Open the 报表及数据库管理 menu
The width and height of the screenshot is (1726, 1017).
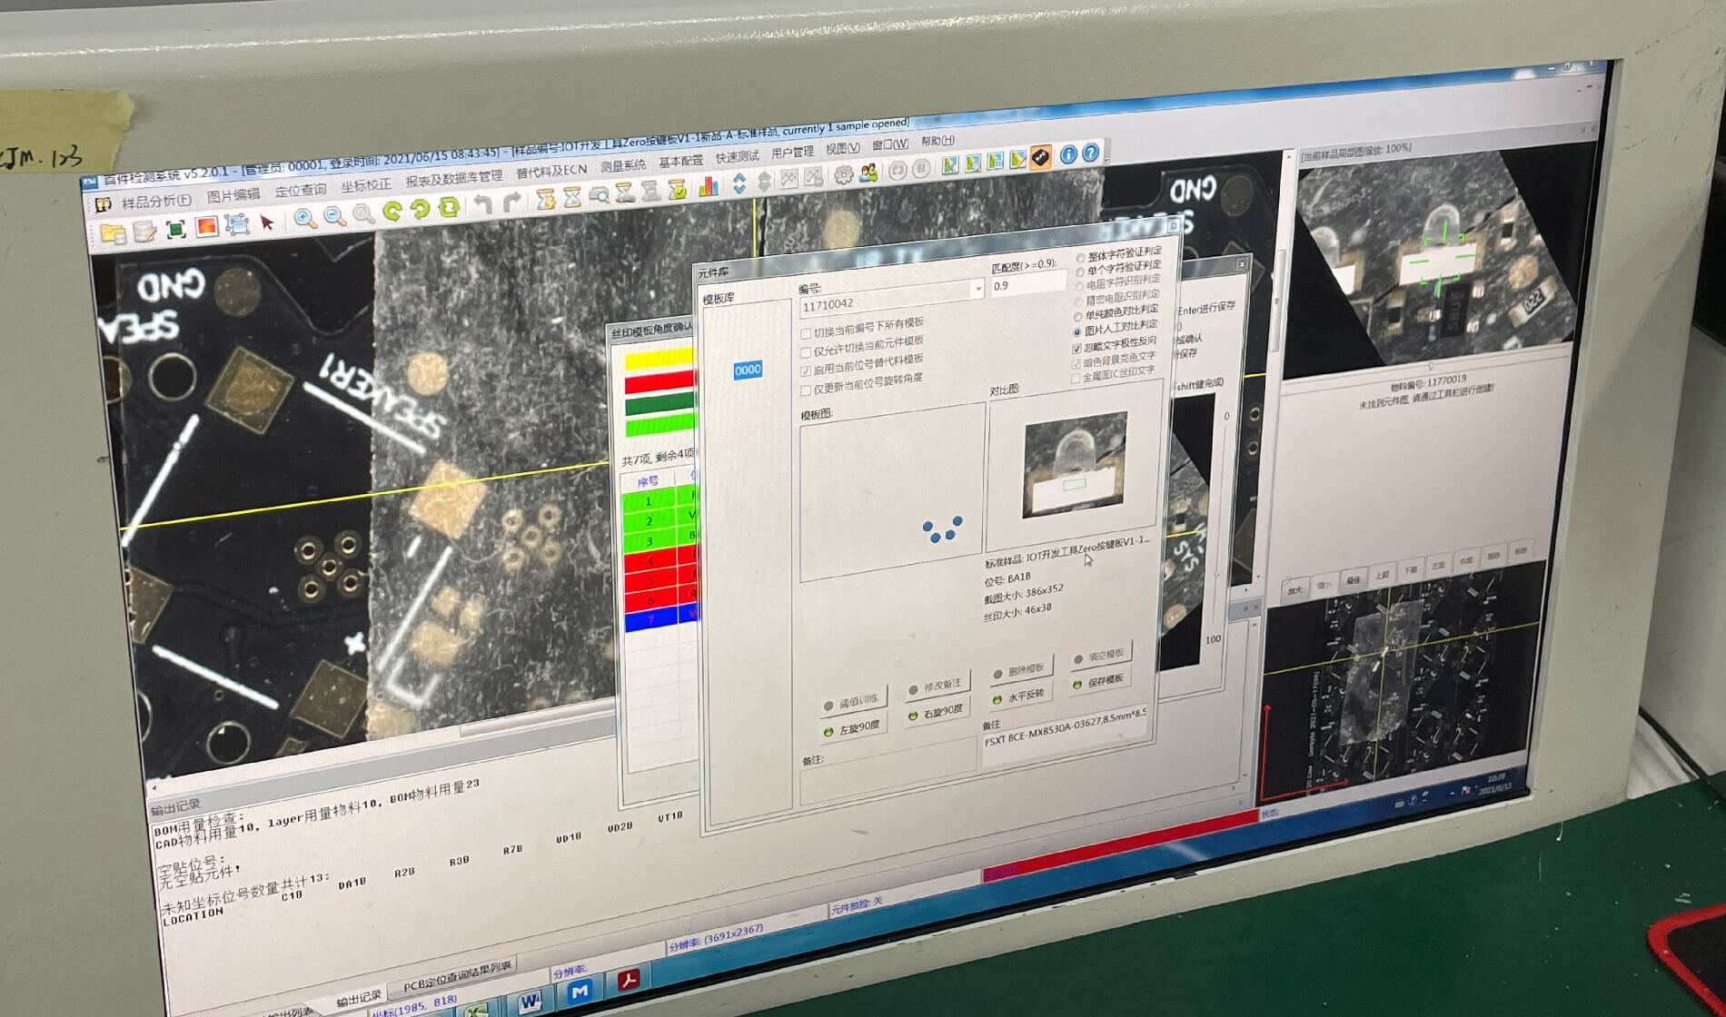(x=453, y=179)
